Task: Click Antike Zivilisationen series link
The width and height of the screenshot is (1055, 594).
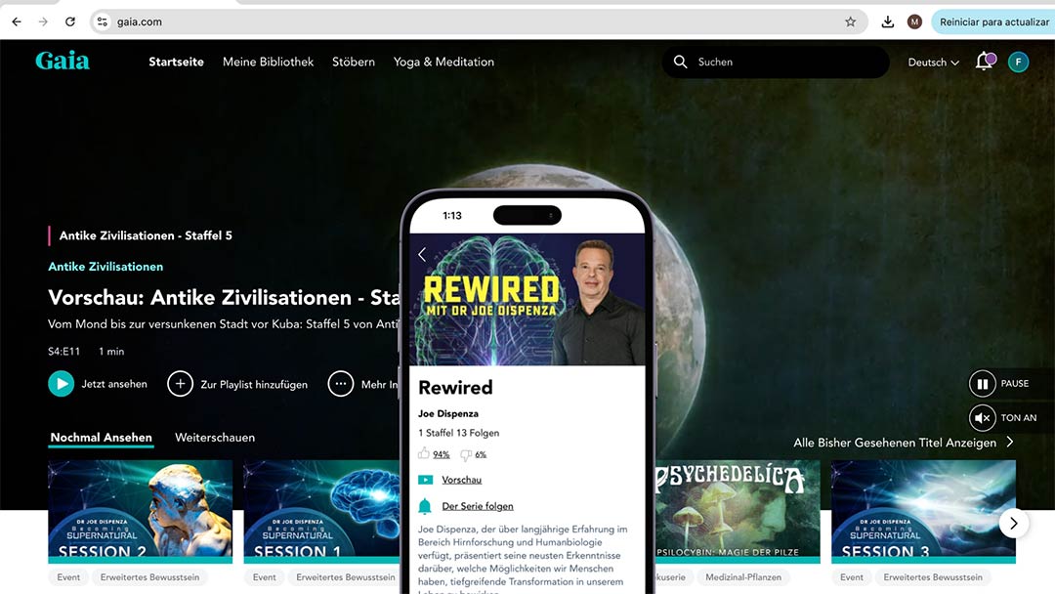Action: [x=105, y=267]
